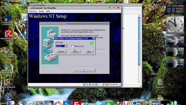
Task: Click the green AMD logo in adapter dialog
Action: pyautogui.click(x=92, y=43)
